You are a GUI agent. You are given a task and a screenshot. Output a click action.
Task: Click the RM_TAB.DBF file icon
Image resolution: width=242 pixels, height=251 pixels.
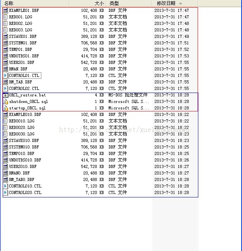point(5,82)
